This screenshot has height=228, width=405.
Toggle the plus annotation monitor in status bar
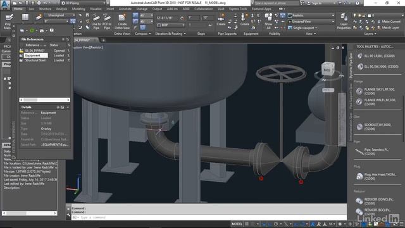tap(350, 224)
